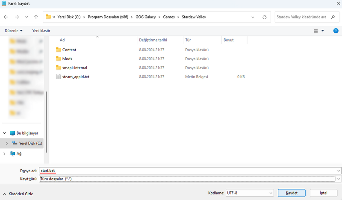Click Metin Belgesi type cell
Image resolution: width=342 pixels, height=200 pixels.
click(197, 77)
